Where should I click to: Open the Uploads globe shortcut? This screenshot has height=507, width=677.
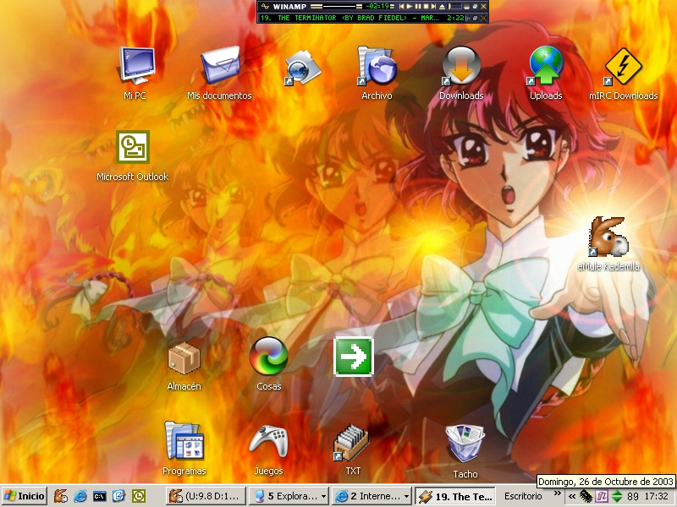546,67
